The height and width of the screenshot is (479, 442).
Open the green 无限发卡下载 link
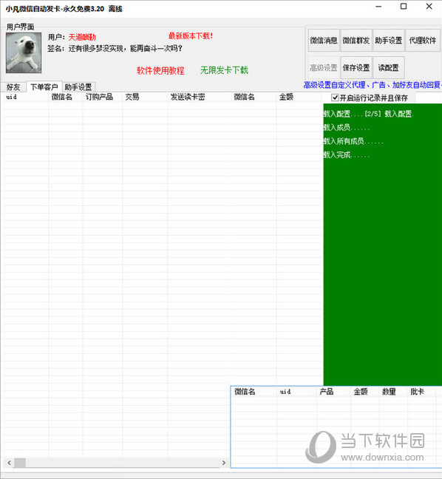tap(224, 70)
